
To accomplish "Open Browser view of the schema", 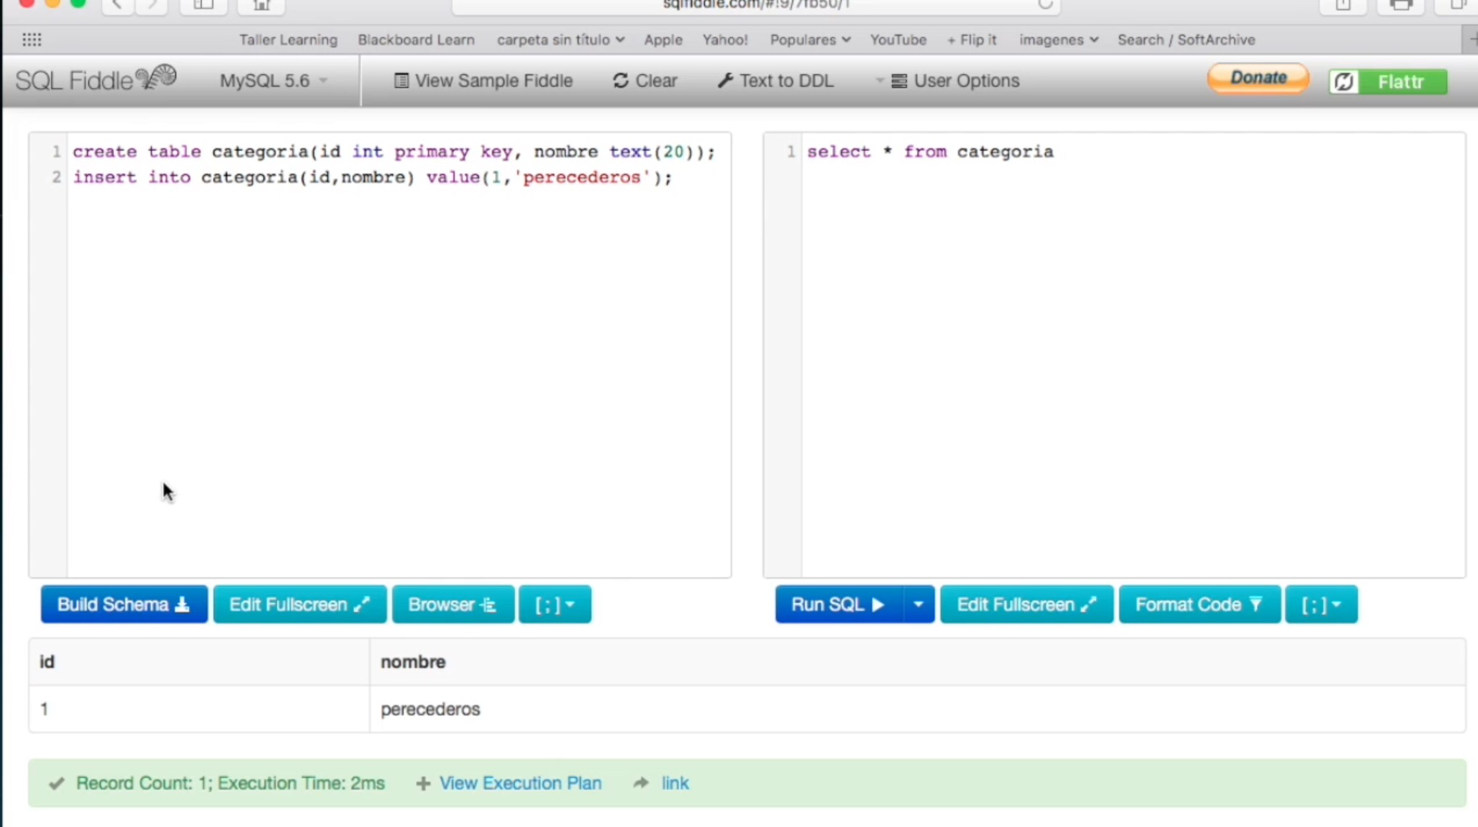I will pos(453,604).
